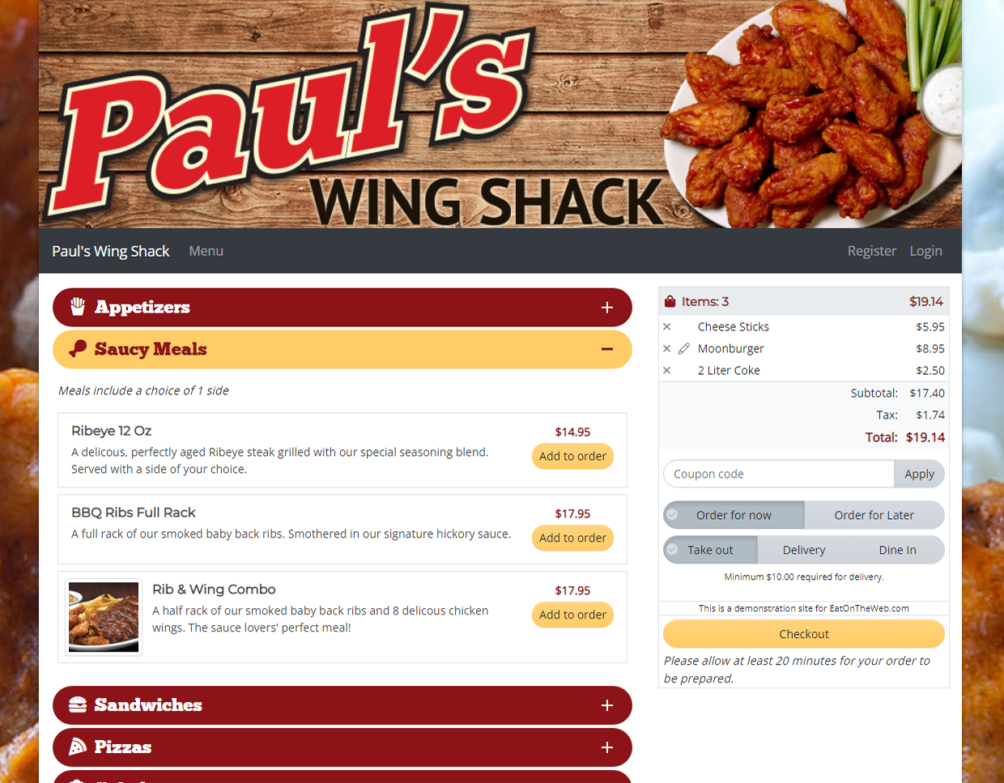
Task: Remove Cheese Sticks with its X icon
Action: click(x=666, y=327)
